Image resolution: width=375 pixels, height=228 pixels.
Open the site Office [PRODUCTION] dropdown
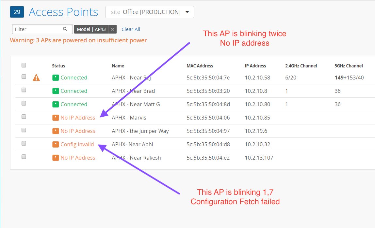(x=150, y=12)
